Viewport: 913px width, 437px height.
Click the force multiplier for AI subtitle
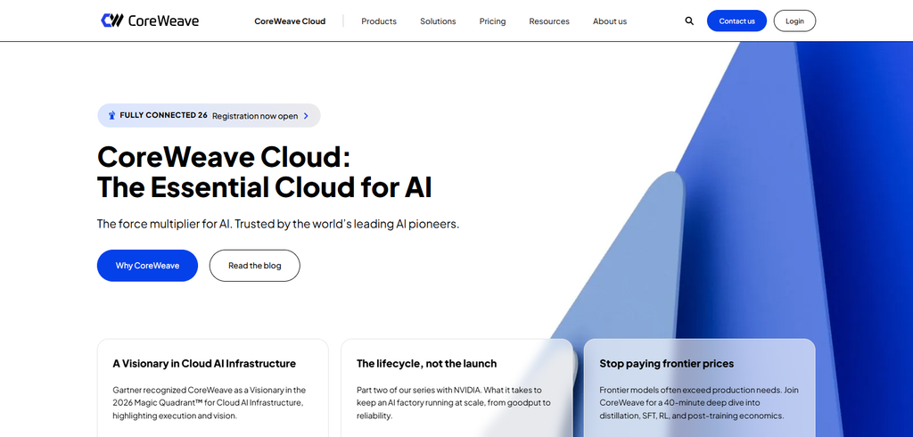tap(278, 224)
